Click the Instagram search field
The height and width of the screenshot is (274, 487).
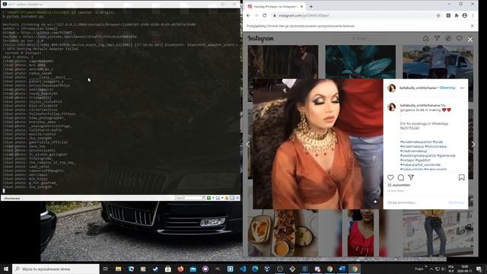(360, 39)
